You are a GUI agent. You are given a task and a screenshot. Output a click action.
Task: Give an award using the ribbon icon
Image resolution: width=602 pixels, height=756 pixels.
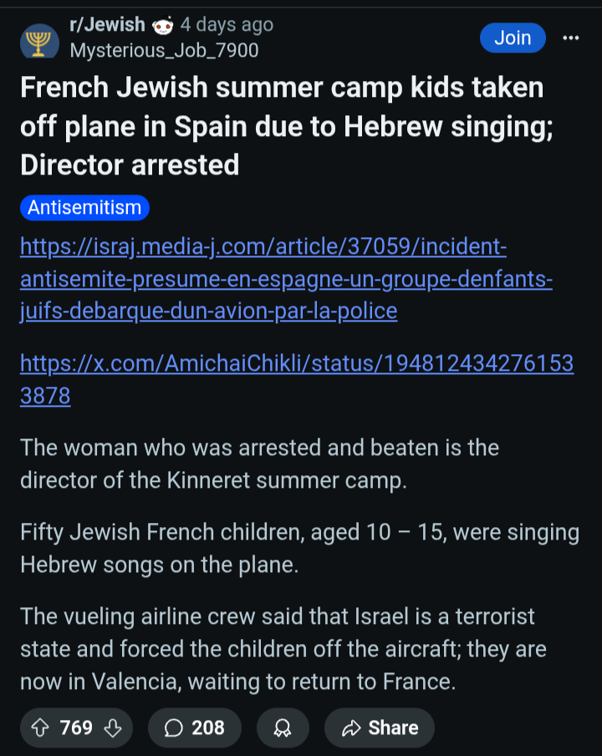[283, 728]
